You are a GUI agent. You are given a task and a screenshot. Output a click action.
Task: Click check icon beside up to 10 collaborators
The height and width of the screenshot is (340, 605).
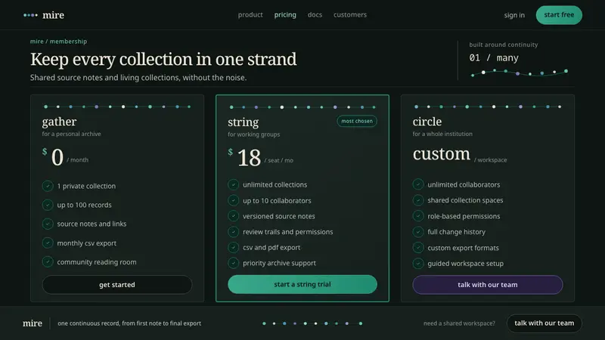coord(233,200)
